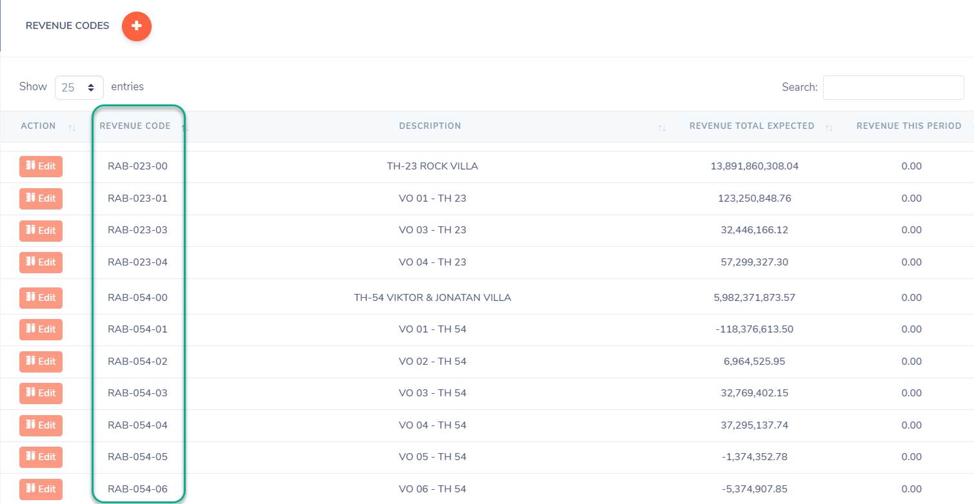The width and height of the screenshot is (974, 504).
Task: Sort by the Action column arrows
Action: click(72, 128)
